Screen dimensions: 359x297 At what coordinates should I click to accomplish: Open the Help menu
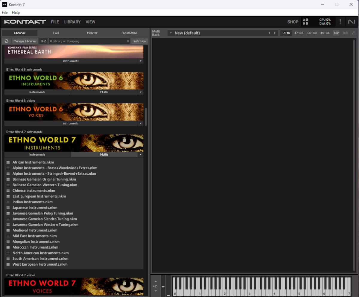pos(16,13)
